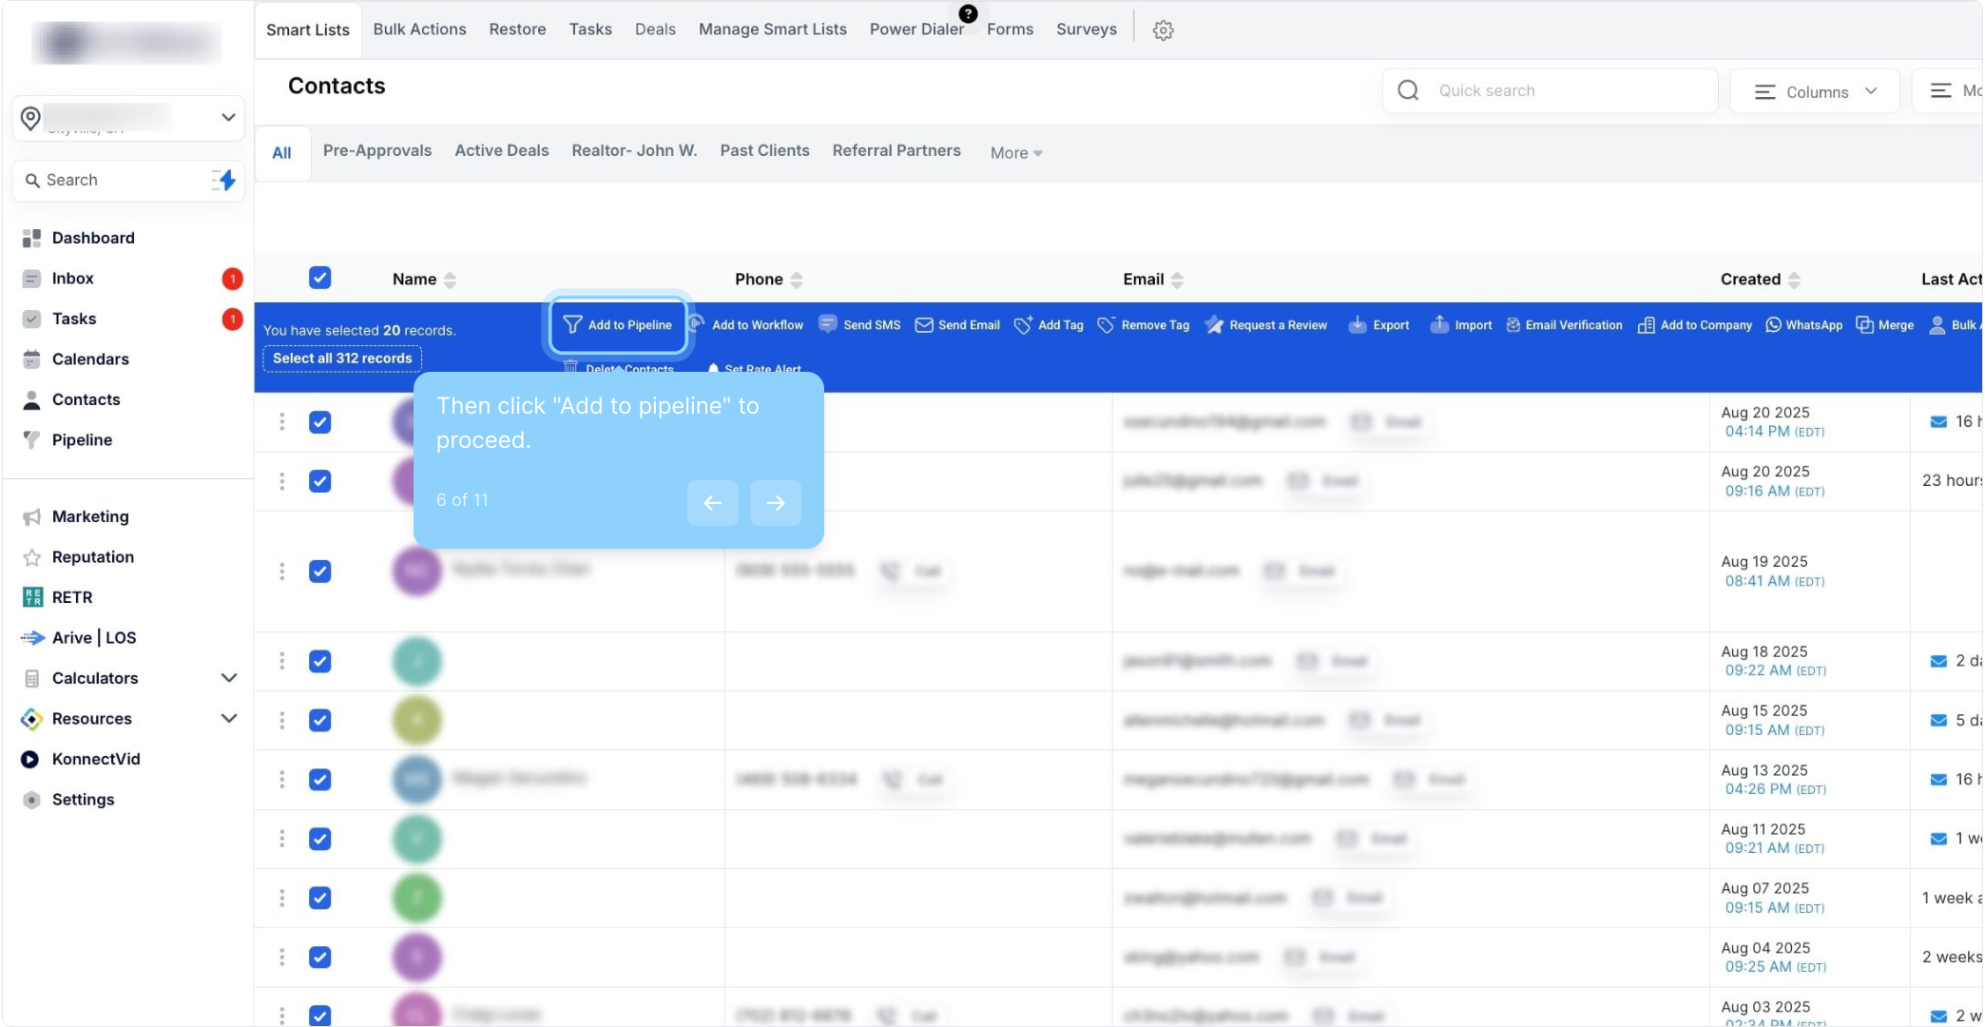
Task: Click the Add to Pipeline funnel button
Action: (x=618, y=325)
